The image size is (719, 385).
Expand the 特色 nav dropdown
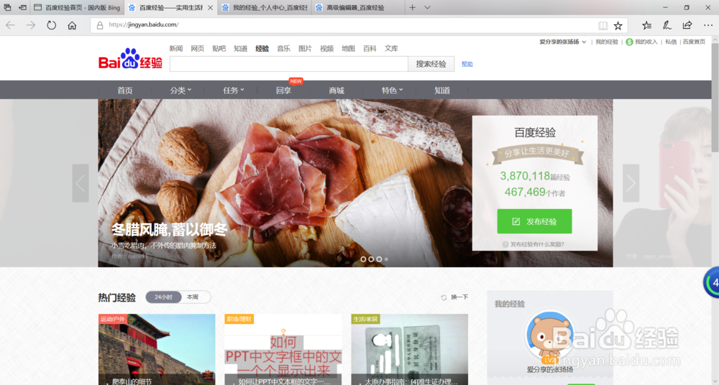[x=392, y=91]
